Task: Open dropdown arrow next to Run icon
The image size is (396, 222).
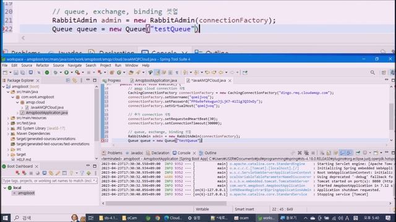Action: [72, 73]
